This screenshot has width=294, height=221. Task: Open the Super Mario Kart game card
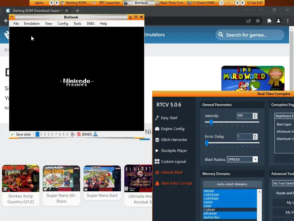click(x=102, y=182)
